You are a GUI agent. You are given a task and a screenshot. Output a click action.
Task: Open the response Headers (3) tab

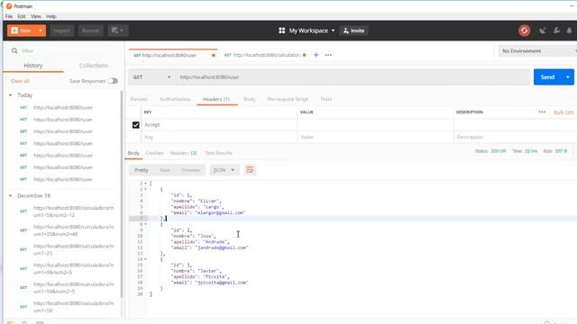pos(183,153)
